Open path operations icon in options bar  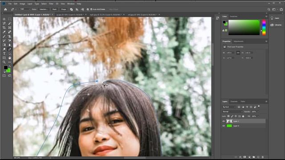71,9
